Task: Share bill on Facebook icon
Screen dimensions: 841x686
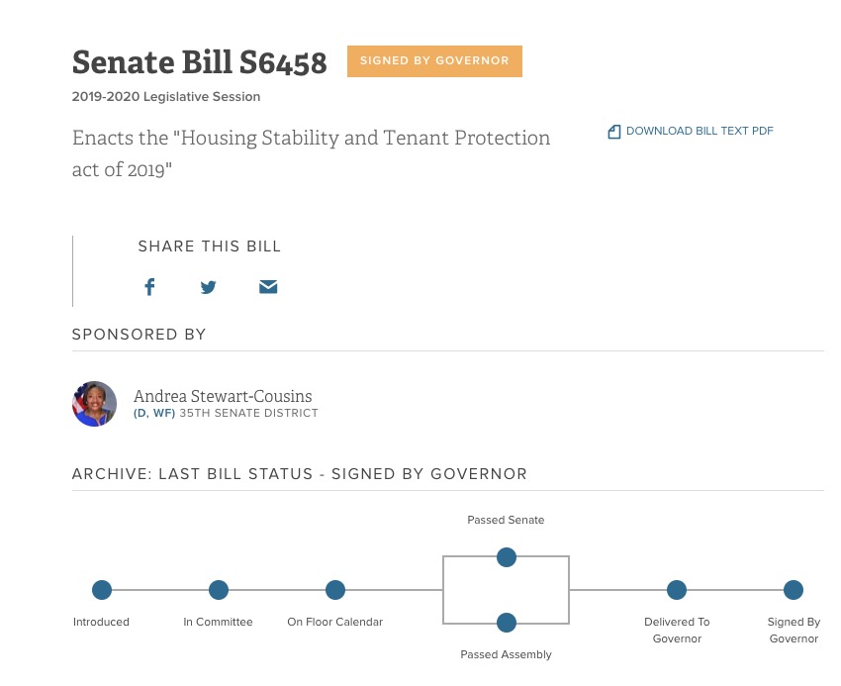Action: 149,287
